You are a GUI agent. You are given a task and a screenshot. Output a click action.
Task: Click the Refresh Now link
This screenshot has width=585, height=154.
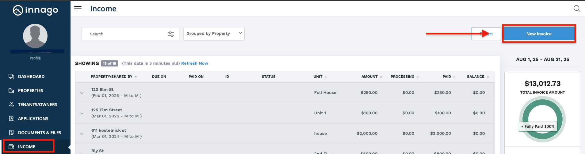194,63
